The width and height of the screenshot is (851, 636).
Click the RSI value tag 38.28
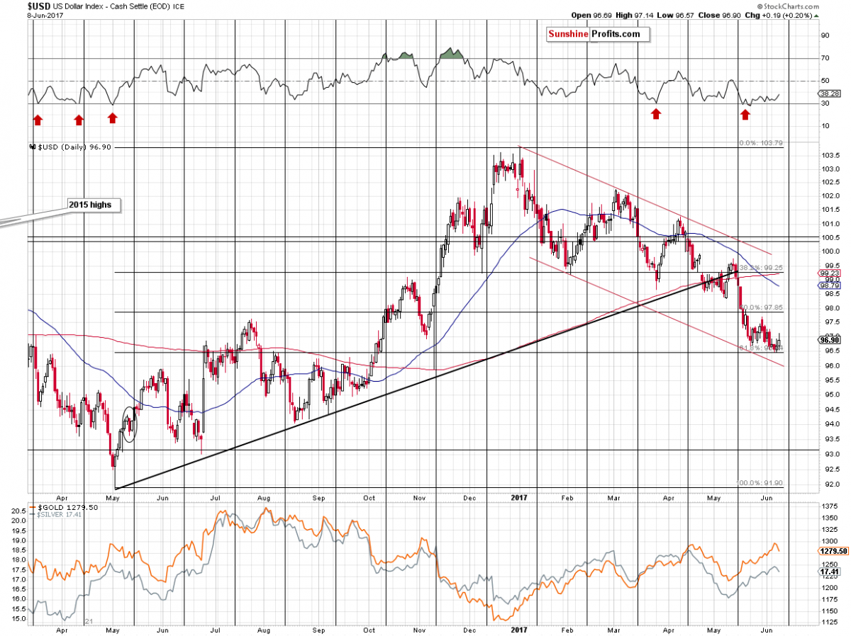[829, 93]
